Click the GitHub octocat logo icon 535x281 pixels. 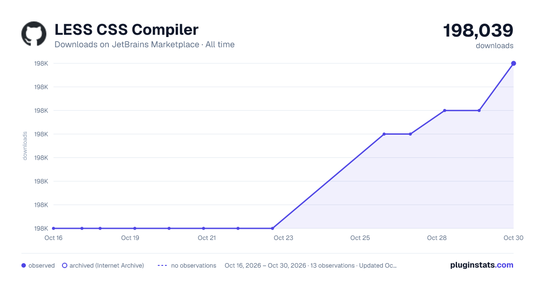(34, 34)
